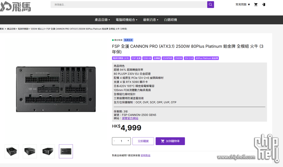Go to homepage via 飛馬 logo
283x167 pixels.
(x=16, y=6)
